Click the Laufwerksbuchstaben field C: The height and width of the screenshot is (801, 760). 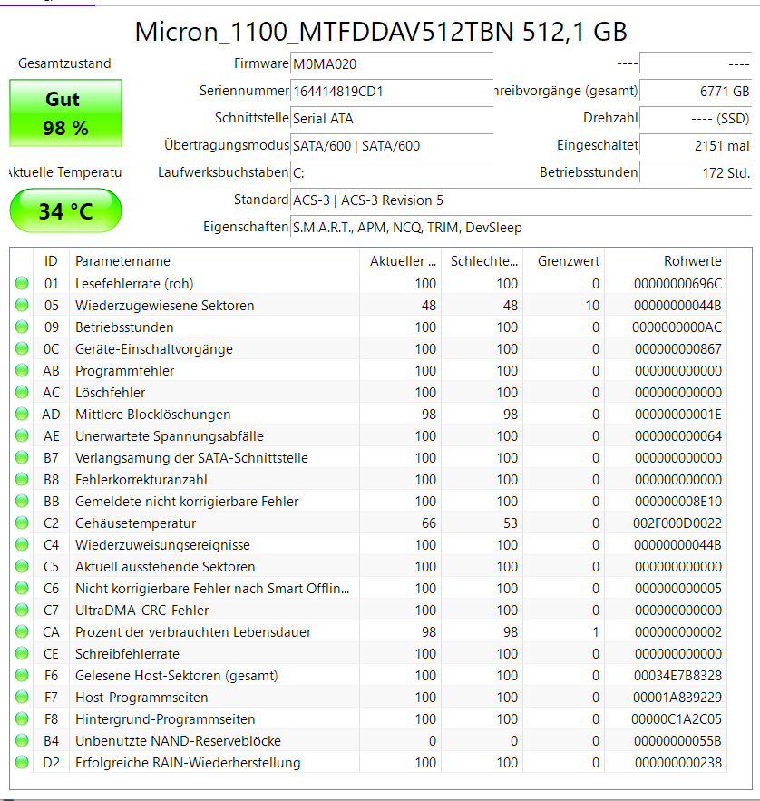coord(392,172)
